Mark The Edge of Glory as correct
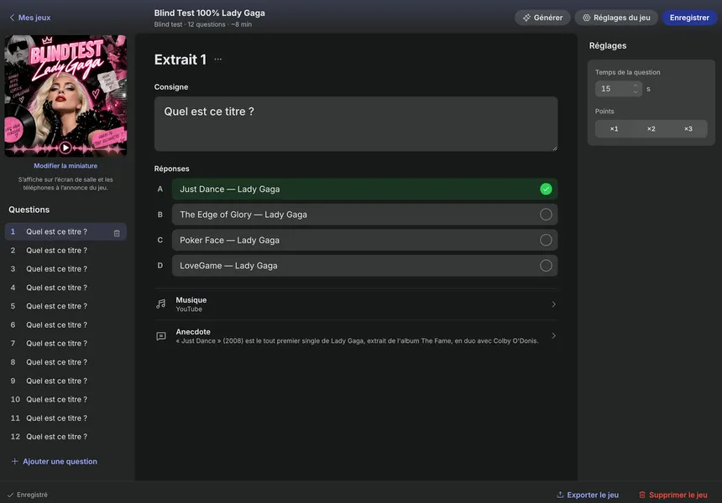The height and width of the screenshot is (503, 722). (546, 215)
